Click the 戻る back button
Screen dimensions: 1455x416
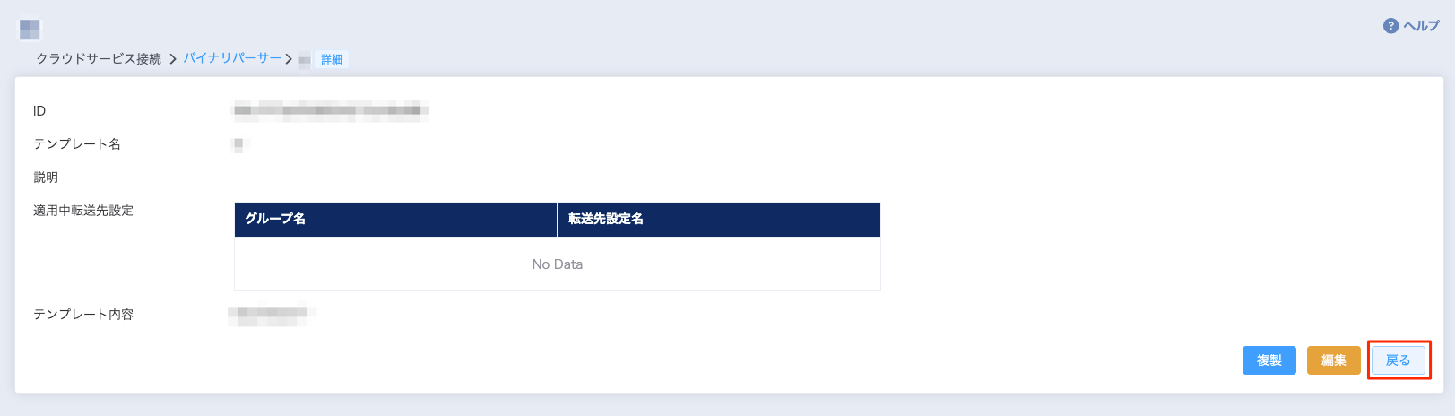click(1398, 360)
